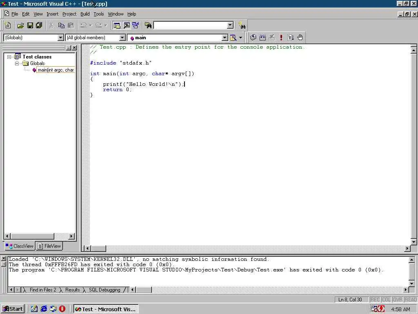Collapse the Test classes tree node

point(9,57)
